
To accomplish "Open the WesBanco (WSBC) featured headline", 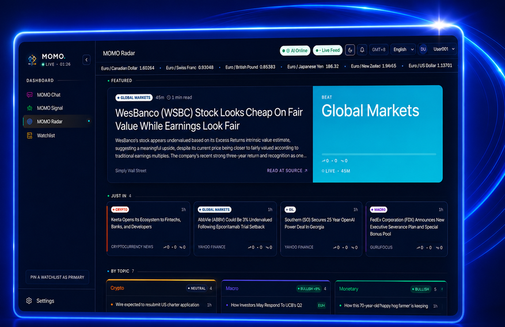I will (209, 119).
